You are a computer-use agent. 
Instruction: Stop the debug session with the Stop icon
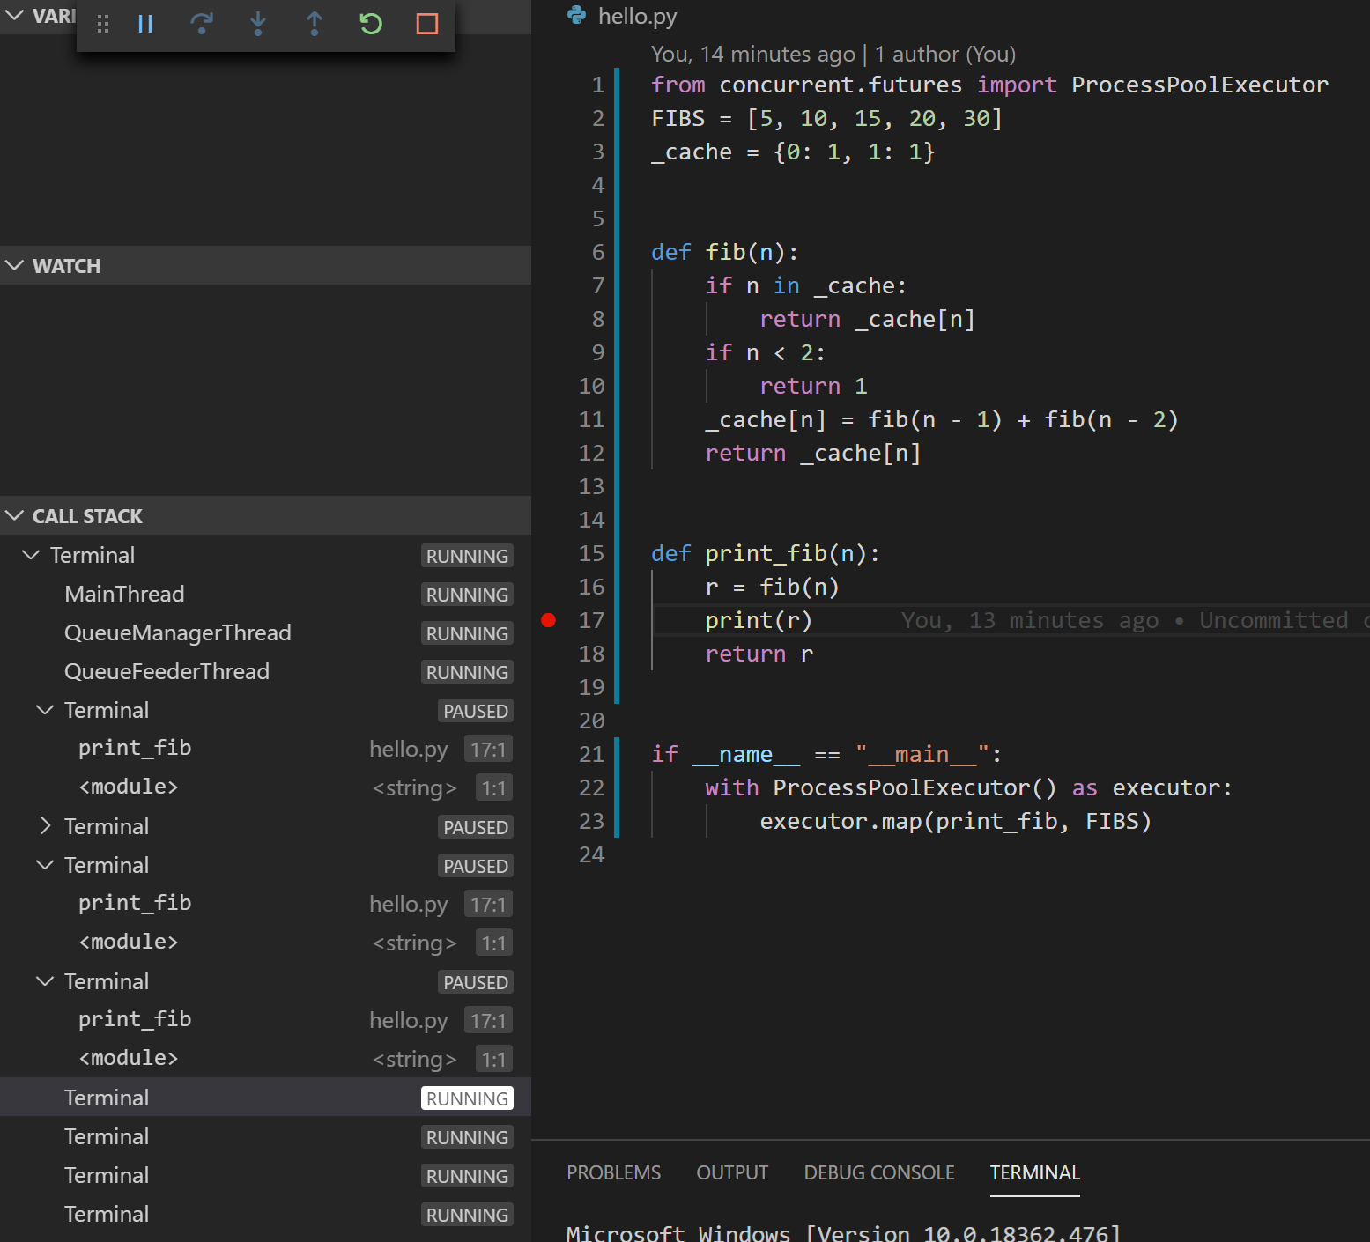click(426, 24)
